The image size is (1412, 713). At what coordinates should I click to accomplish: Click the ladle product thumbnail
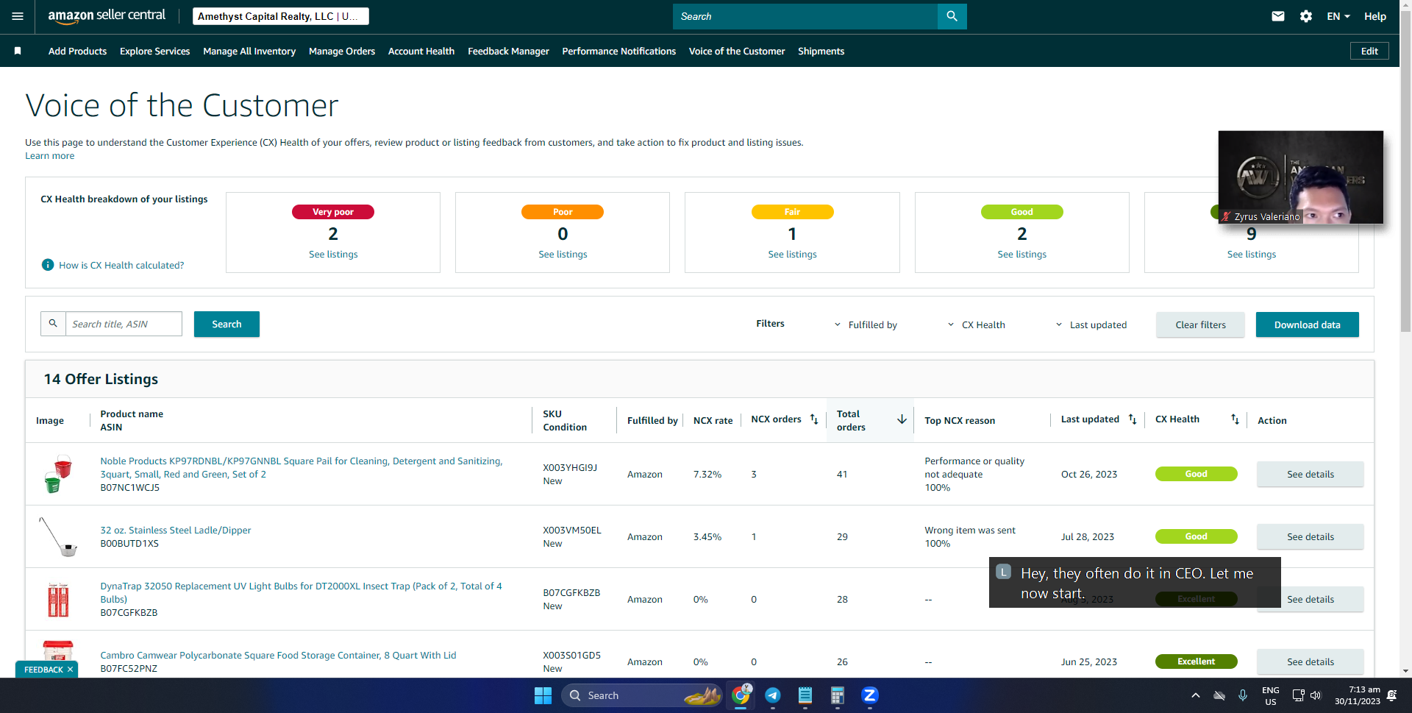58,536
